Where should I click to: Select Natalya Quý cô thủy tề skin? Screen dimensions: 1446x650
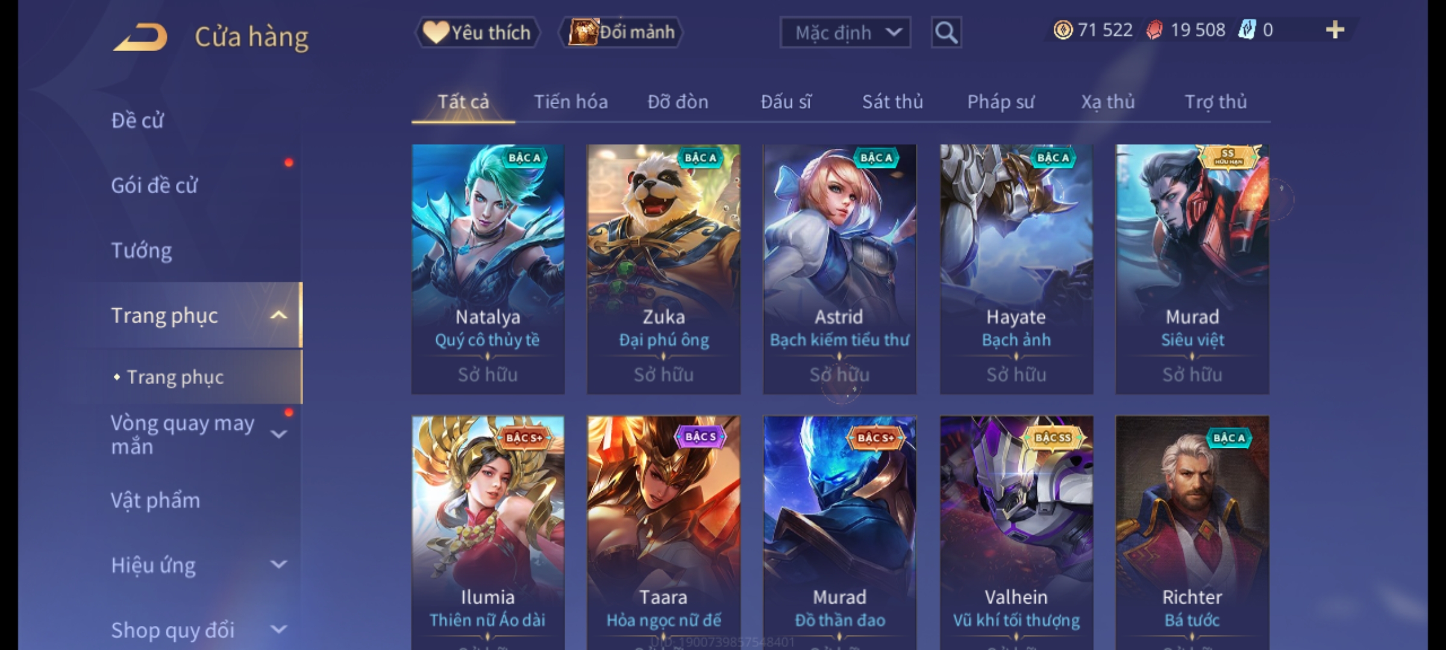pyautogui.click(x=488, y=269)
